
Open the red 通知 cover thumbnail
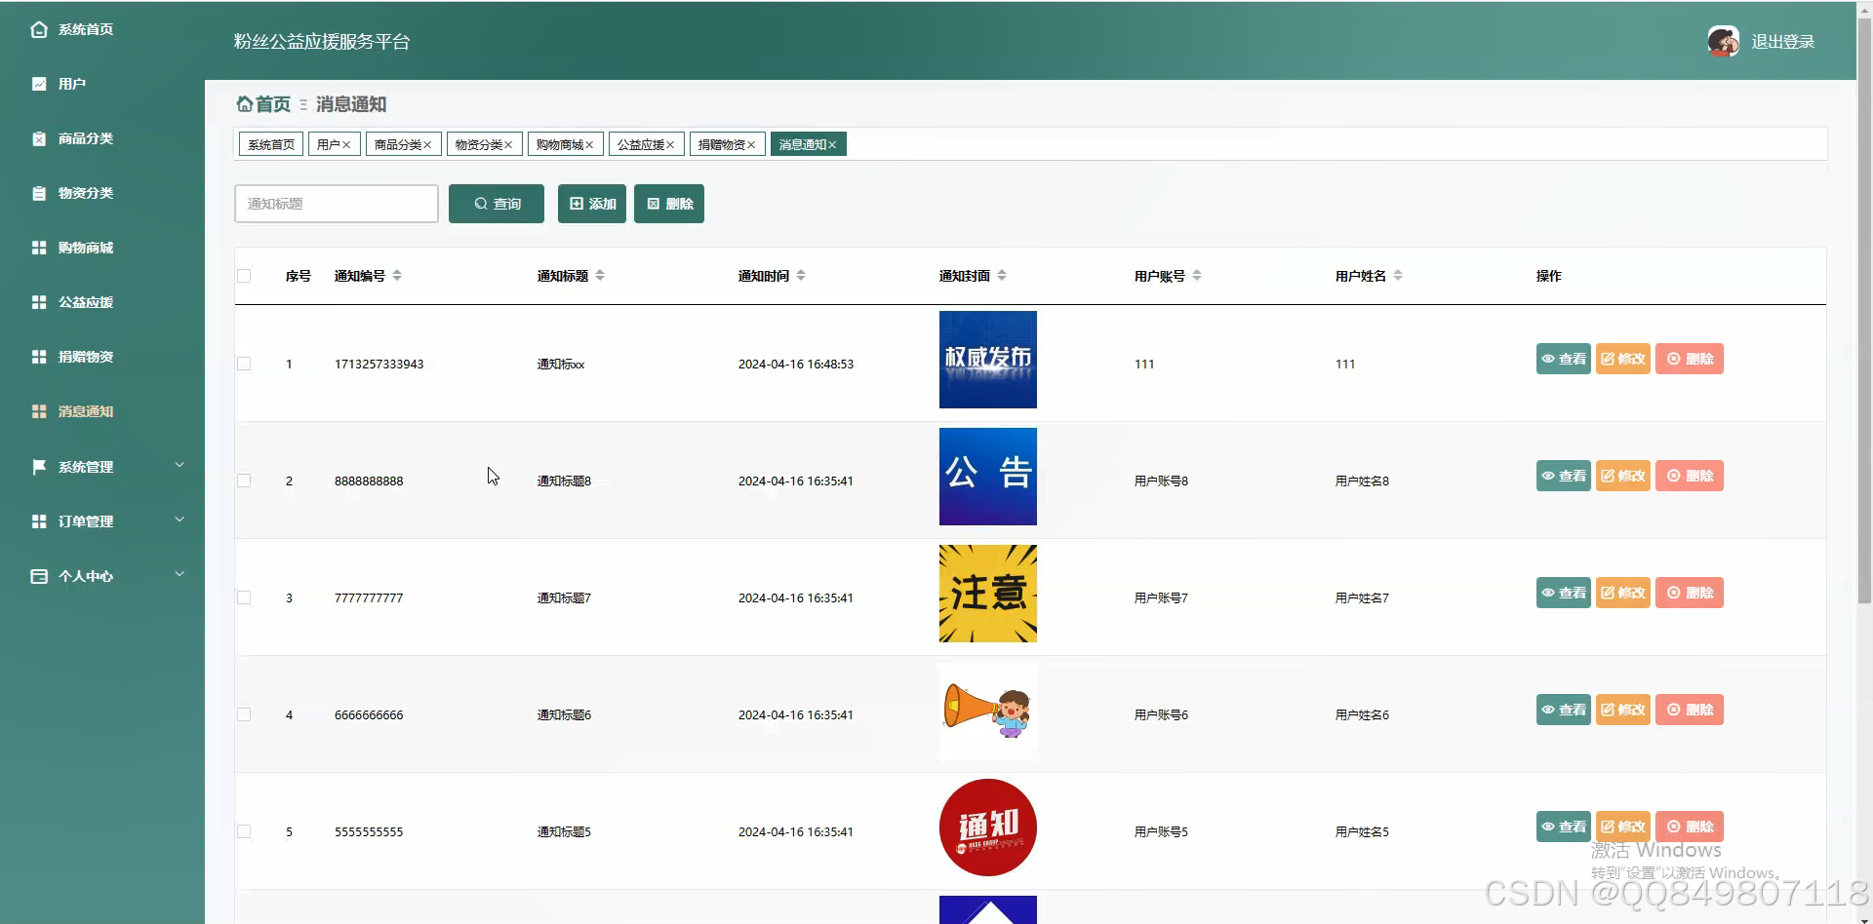tap(988, 828)
